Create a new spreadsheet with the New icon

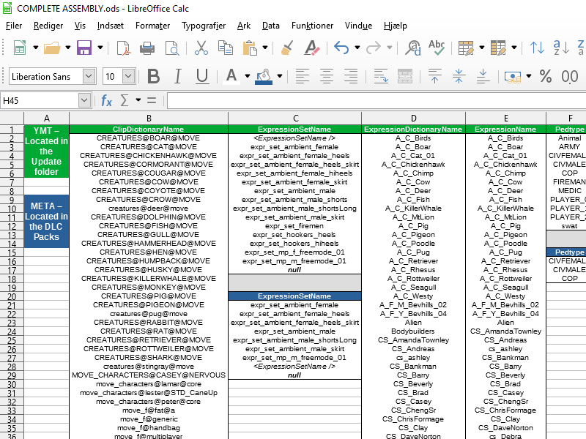tap(20, 48)
